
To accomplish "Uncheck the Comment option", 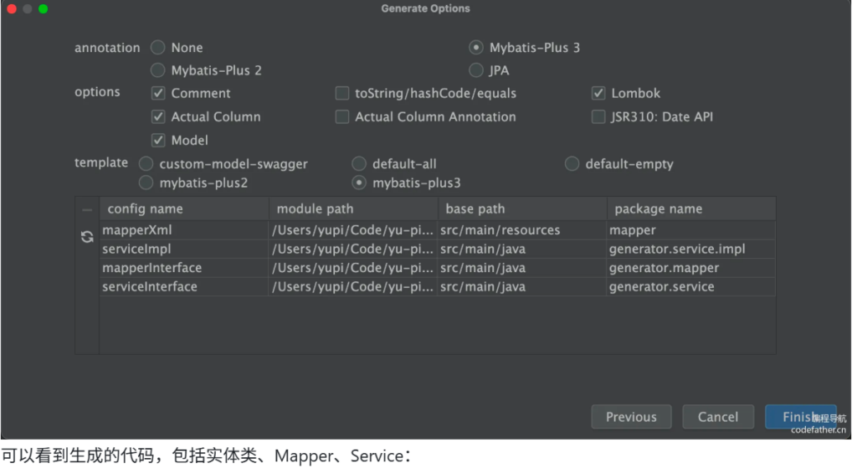I will point(158,94).
